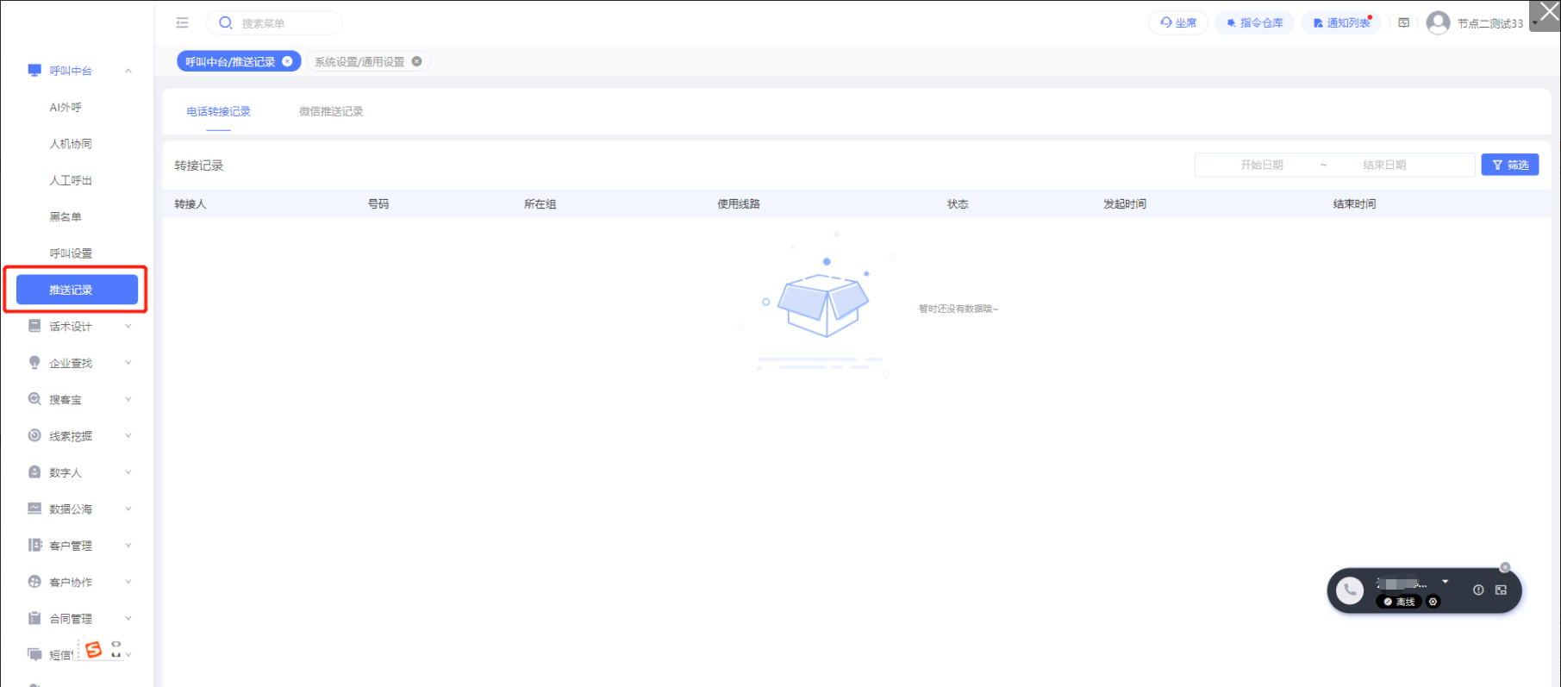Close the 系统设置/通用设置 tab
Screen dimensions: 1561x687
click(x=417, y=61)
